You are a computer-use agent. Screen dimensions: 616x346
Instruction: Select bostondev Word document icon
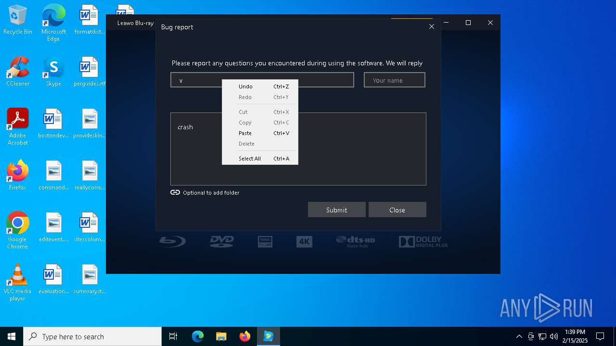53,124
